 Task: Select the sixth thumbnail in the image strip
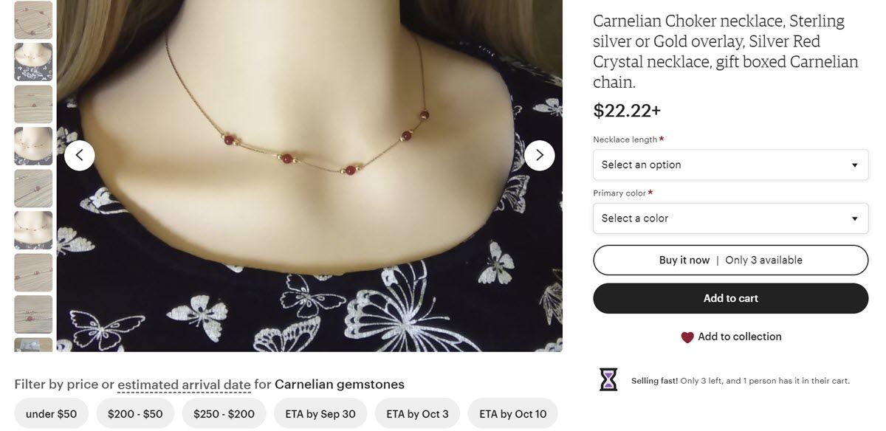coord(34,230)
